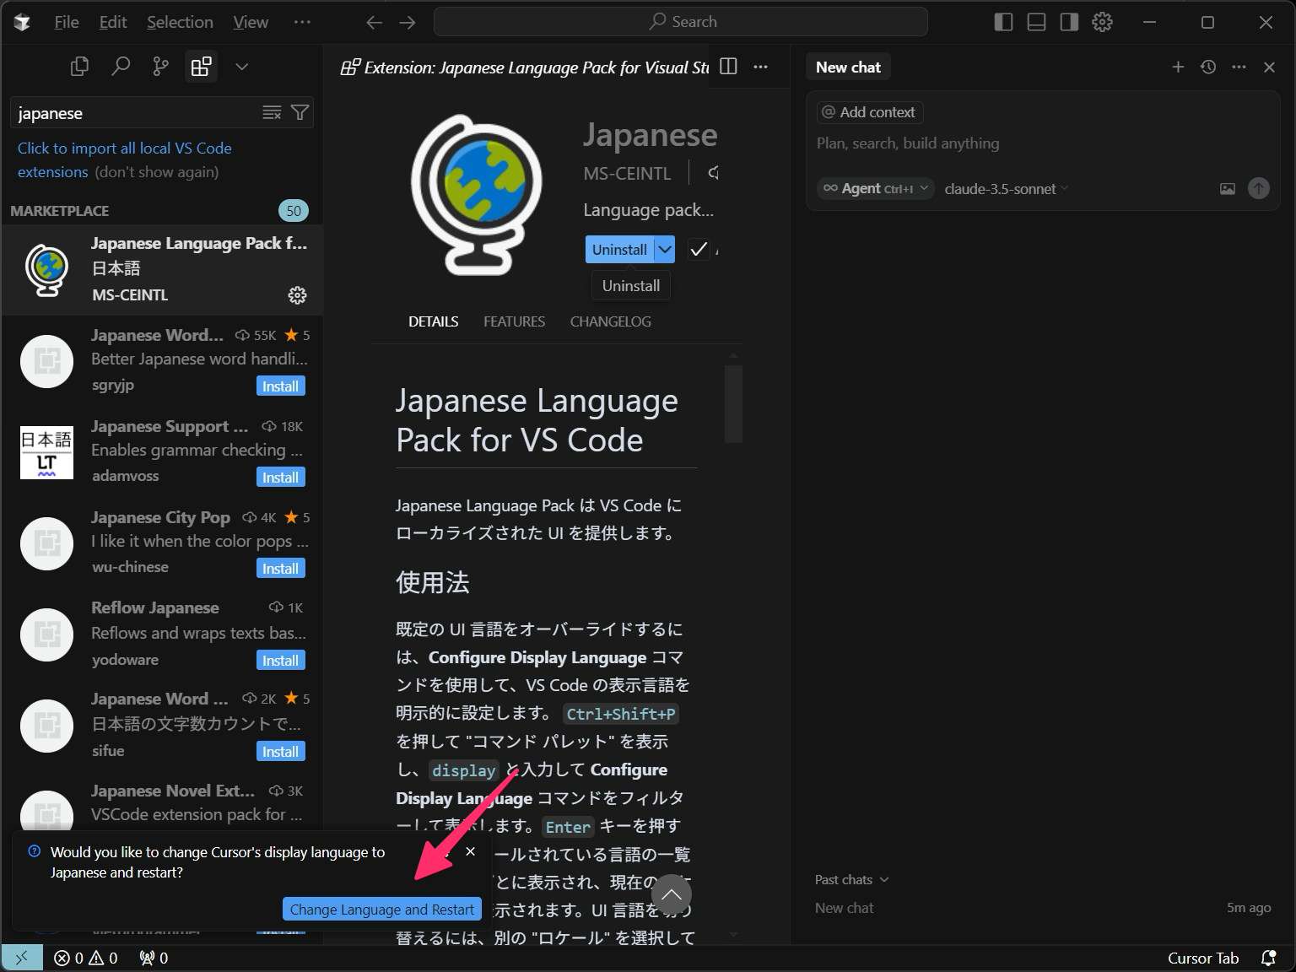Show chat history clock icon
Image resolution: width=1296 pixels, height=972 pixels.
(1208, 67)
